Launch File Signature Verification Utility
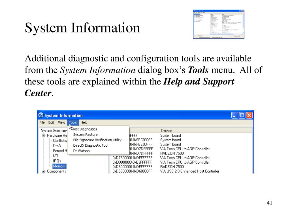The width and height of the screenshot is (290, 217). tap(97, 140)
